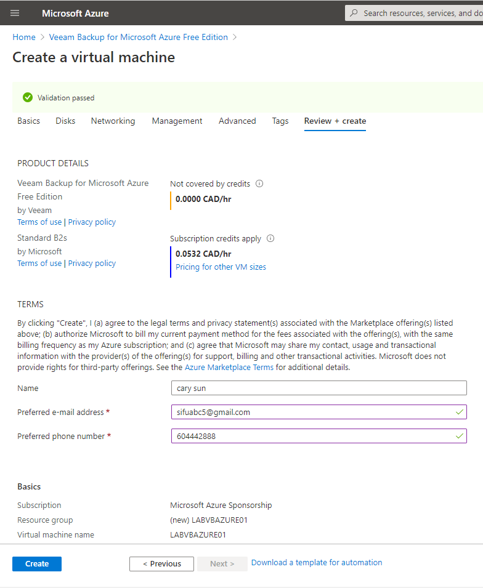Click info icon next to Not covered by credits
Image resolution: width=483 pixels, height=588 pixels.
click(x=259, y=183)
